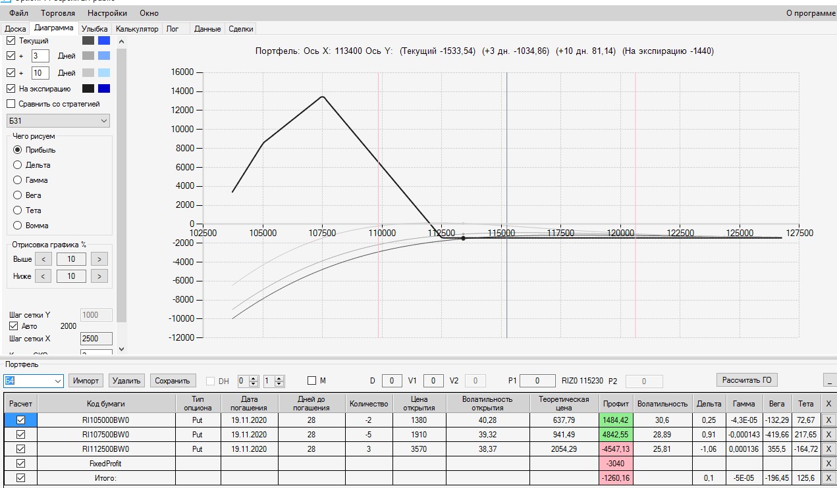Switch to the Доска tab
837x488 pixels.
[15, 29]
